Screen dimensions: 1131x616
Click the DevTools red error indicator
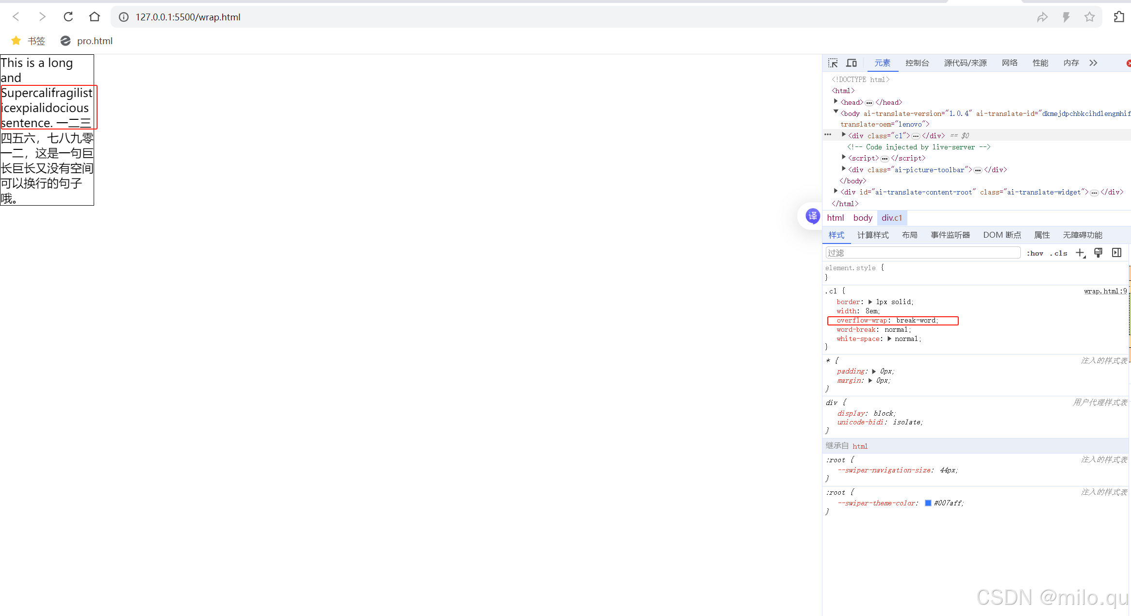click(1128, 63)
